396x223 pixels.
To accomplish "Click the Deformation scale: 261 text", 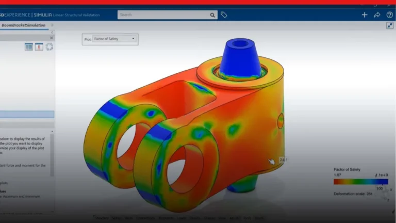I will pyautogui.click(x=353, y=194).
